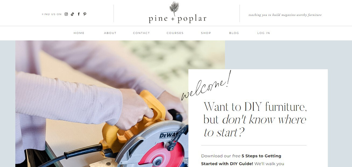This screenshot has width=352, height=167.
Task: Click the circular saw hero photo
Action: point(102,104)
